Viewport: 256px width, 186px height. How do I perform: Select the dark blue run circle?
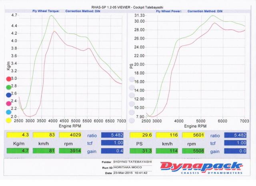[x=9, y=95]
